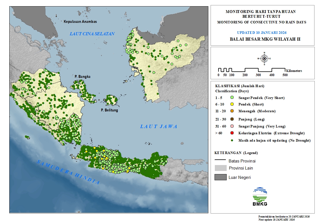The width and height of the screenshot is (317, 224).
Task: Click the Next update 20 JANUARY 2026 note
Action: coord(276,219)
